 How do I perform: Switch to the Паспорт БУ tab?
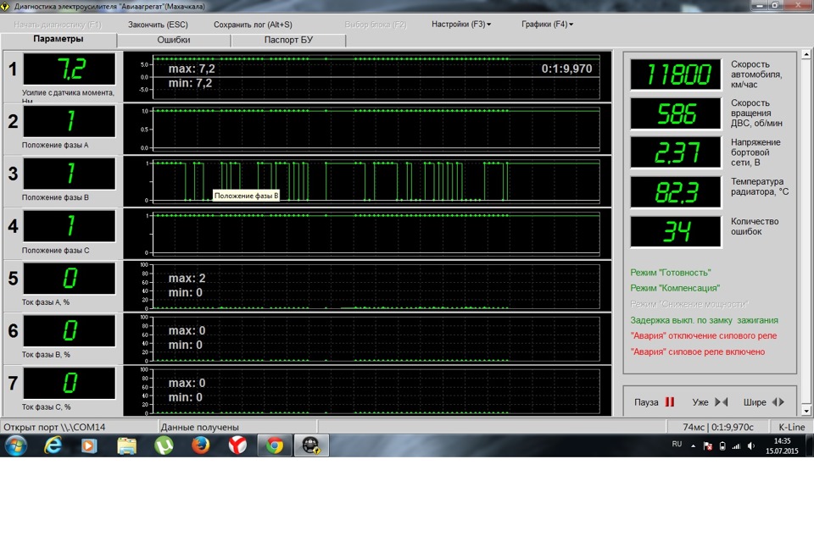pos(288,40)
